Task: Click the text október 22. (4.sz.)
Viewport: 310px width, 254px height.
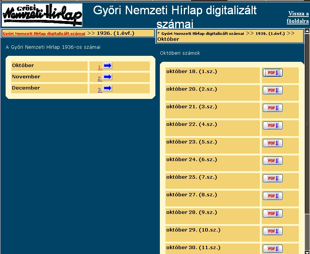Action: [192, 124]
